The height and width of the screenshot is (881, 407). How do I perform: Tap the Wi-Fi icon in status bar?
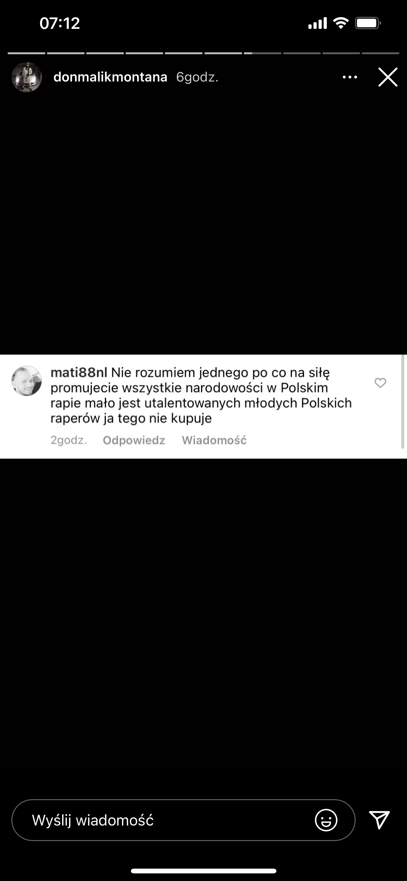341,23
